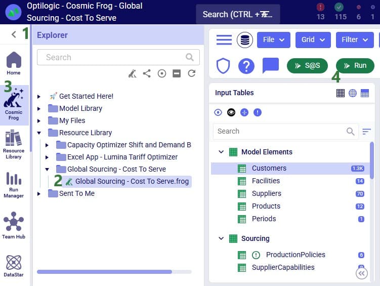Screen dimensions: 380x286
Task: Click the green success status count 115
Action: coord(341,12)
